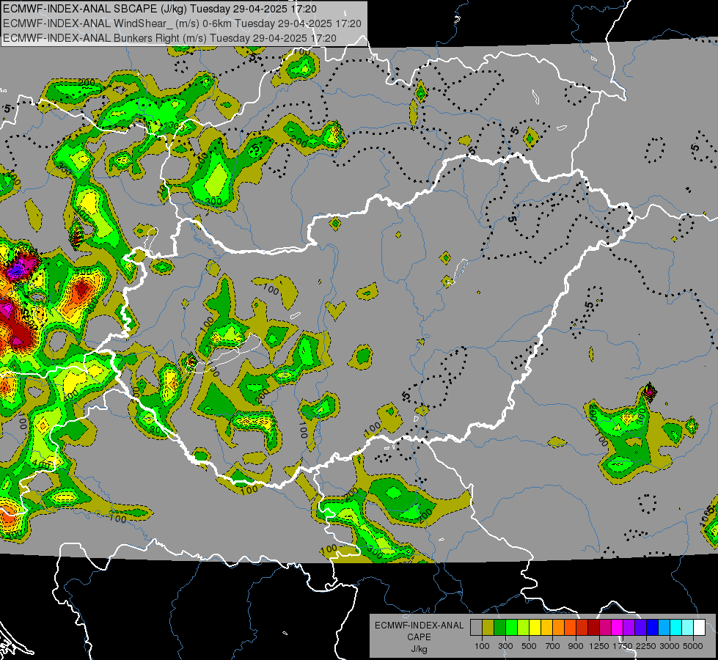Click the J/kg unit label in legend
The width and height of the screenshot is (718, 660).
(x=419, y=649)
